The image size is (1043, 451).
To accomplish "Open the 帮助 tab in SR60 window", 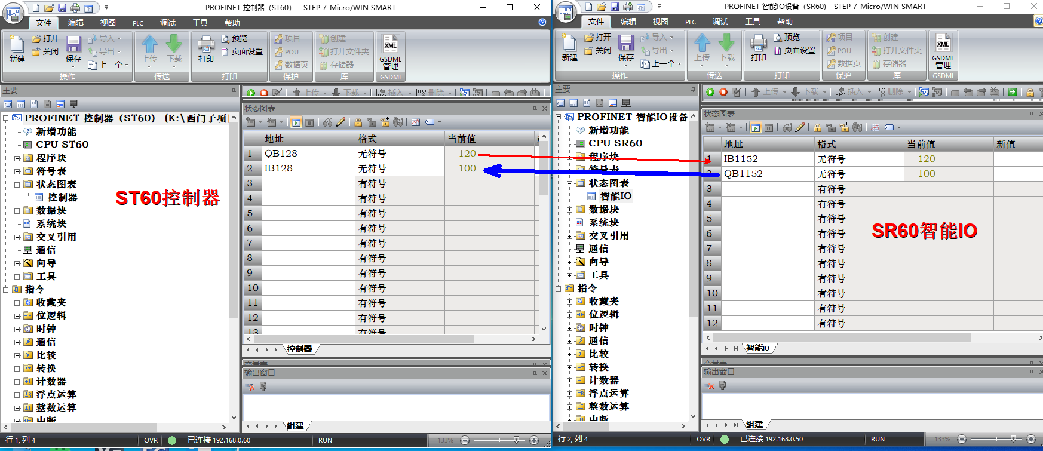I will pos(785,22).
